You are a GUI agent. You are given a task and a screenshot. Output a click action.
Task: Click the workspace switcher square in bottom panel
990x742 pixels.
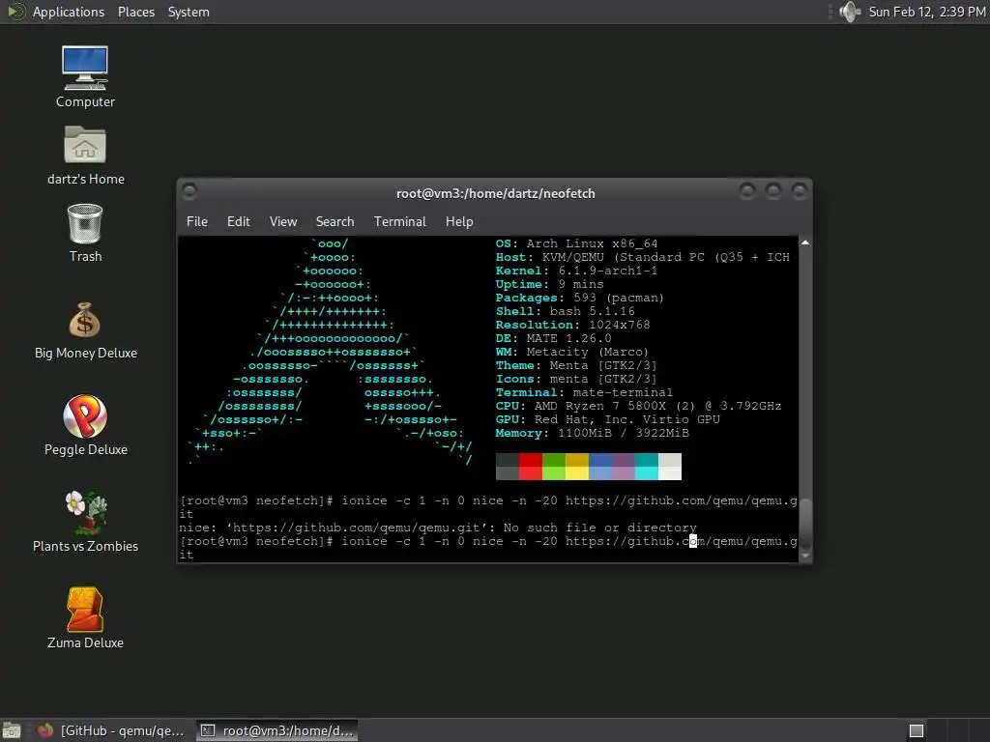[x=917, y=730]
